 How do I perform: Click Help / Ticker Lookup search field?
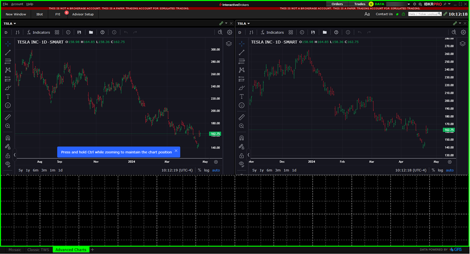tap(425, 14)
